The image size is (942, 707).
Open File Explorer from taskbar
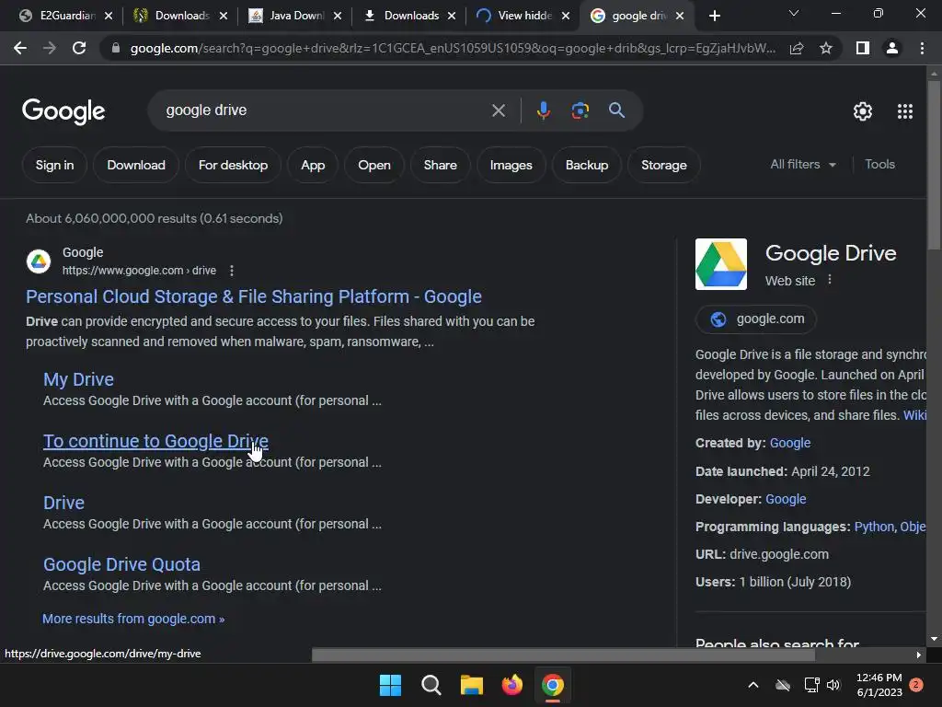[472, 685]
